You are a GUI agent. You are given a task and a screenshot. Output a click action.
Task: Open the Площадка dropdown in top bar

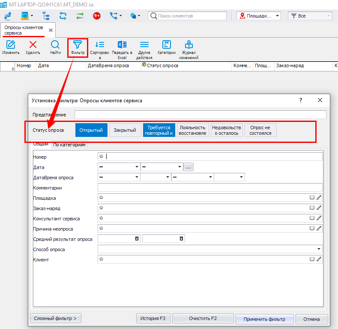pyautogui.click(x=259, y=16)
